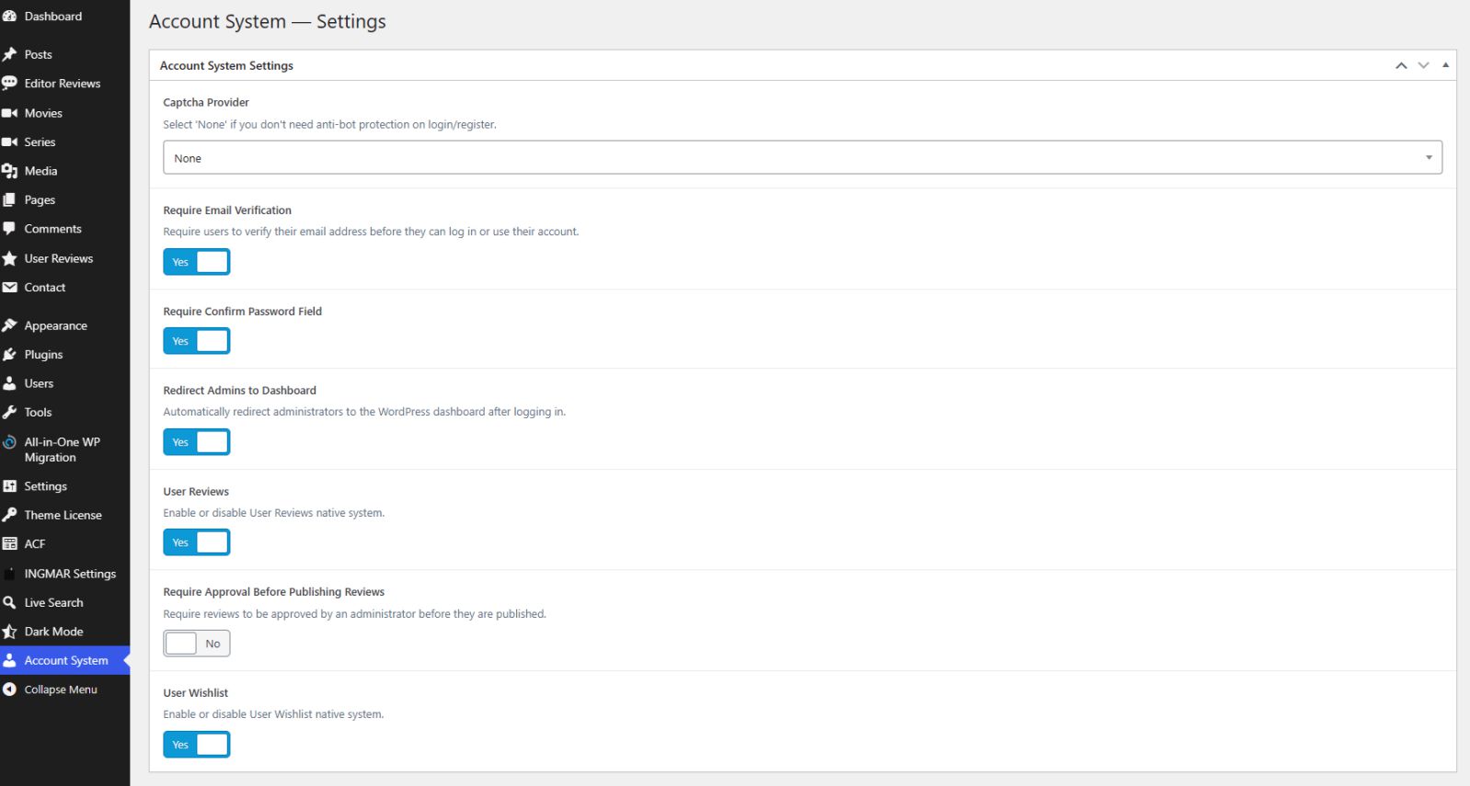Click the Editor Reviews speech bubble icon
The height and width of the screenshot is (786, 1470).
(9, 84)
